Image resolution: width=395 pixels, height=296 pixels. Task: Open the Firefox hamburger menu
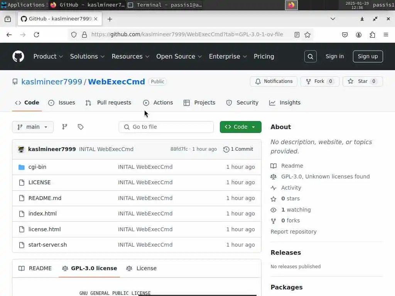point(386,35)
